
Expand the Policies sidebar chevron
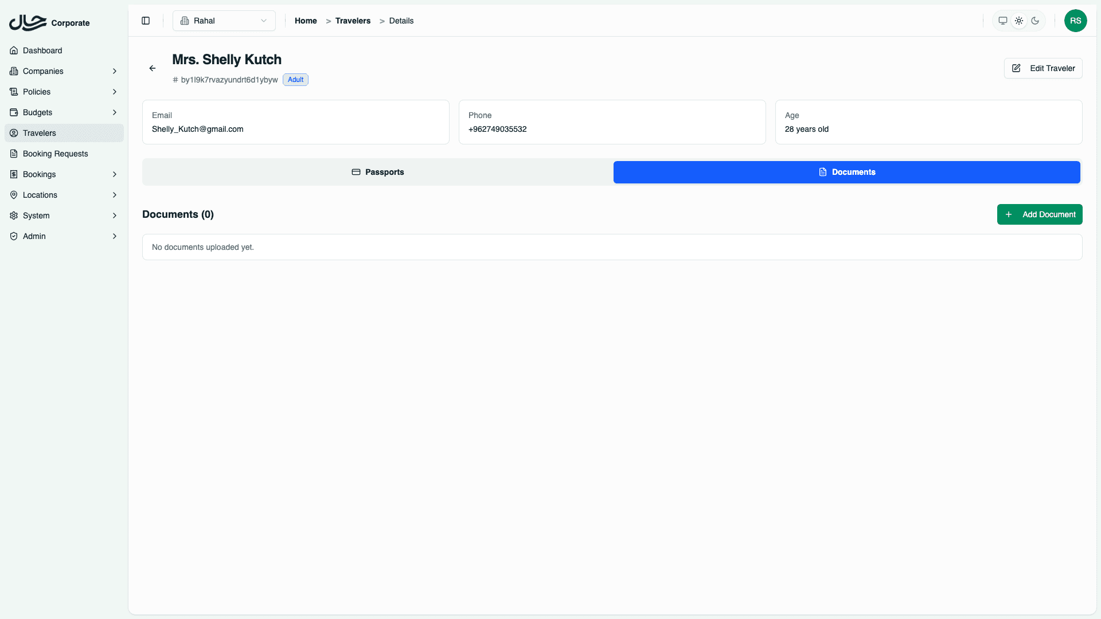(x=115, y=92)
